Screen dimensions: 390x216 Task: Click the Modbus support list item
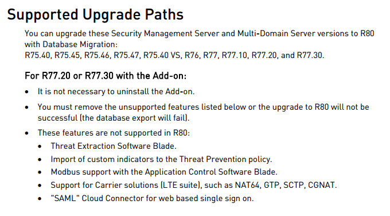pos(164,172)
